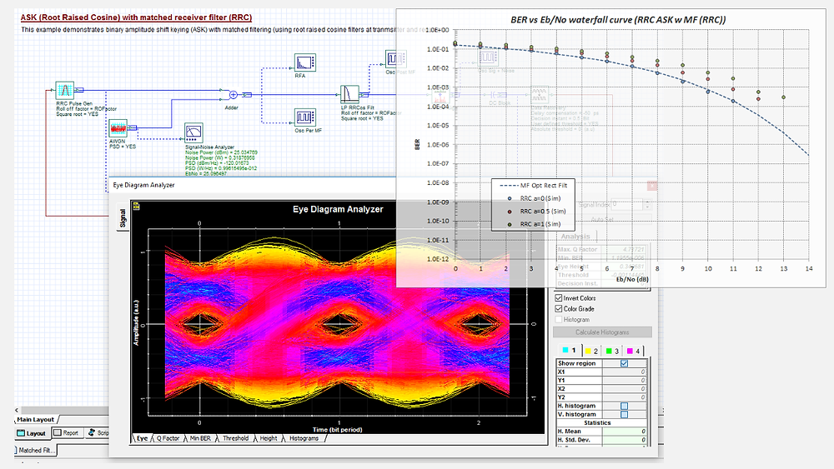The height and width of the screenshot is (469, 834).
Task: Toggle the Show region checkbox
Action: [x=625, y=363]
